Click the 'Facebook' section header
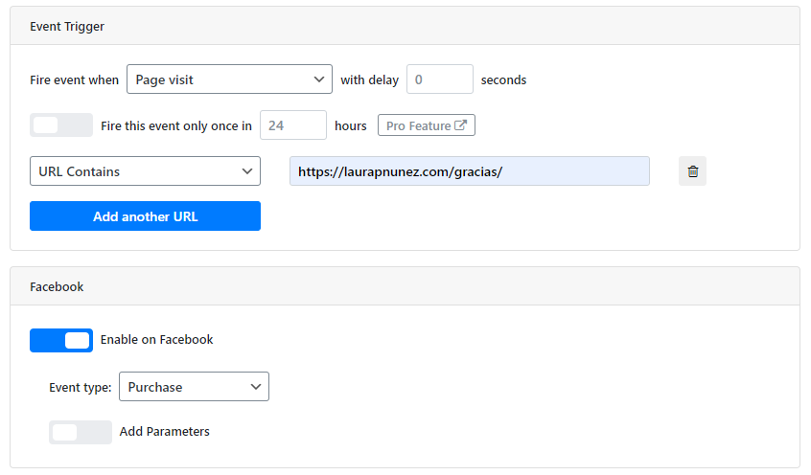 click(x=57, y=287)
